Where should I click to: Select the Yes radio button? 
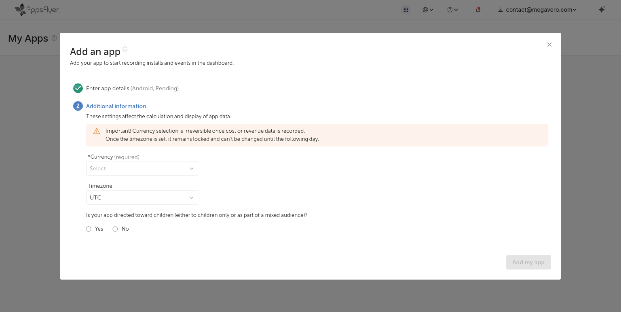pyautogui.click(x=89, y=229)
